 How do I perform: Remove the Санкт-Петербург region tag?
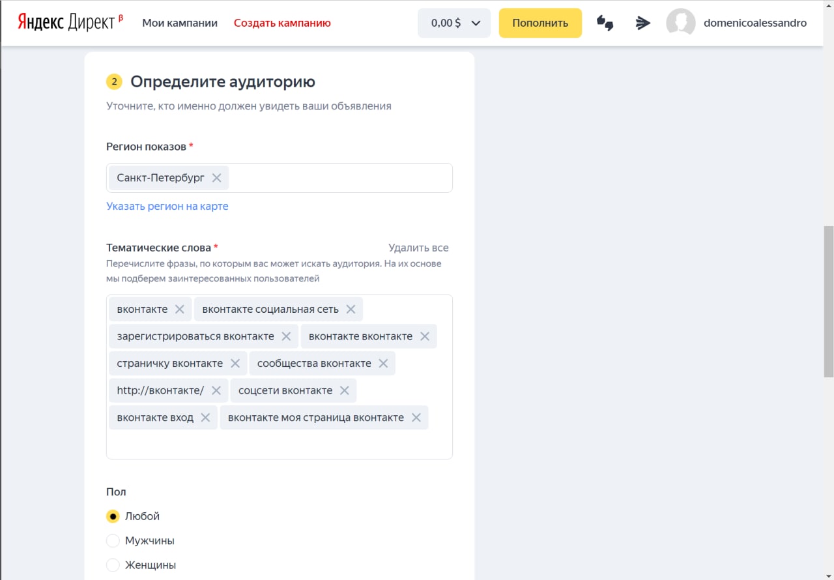coord(217,178)
